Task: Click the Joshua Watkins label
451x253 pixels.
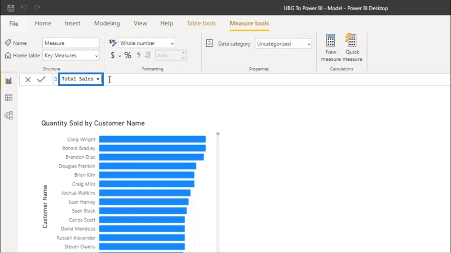Action: 78,193
